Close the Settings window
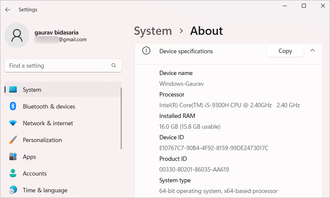Image resolution: width=330 pixels, height=198 pixels. 323,6
